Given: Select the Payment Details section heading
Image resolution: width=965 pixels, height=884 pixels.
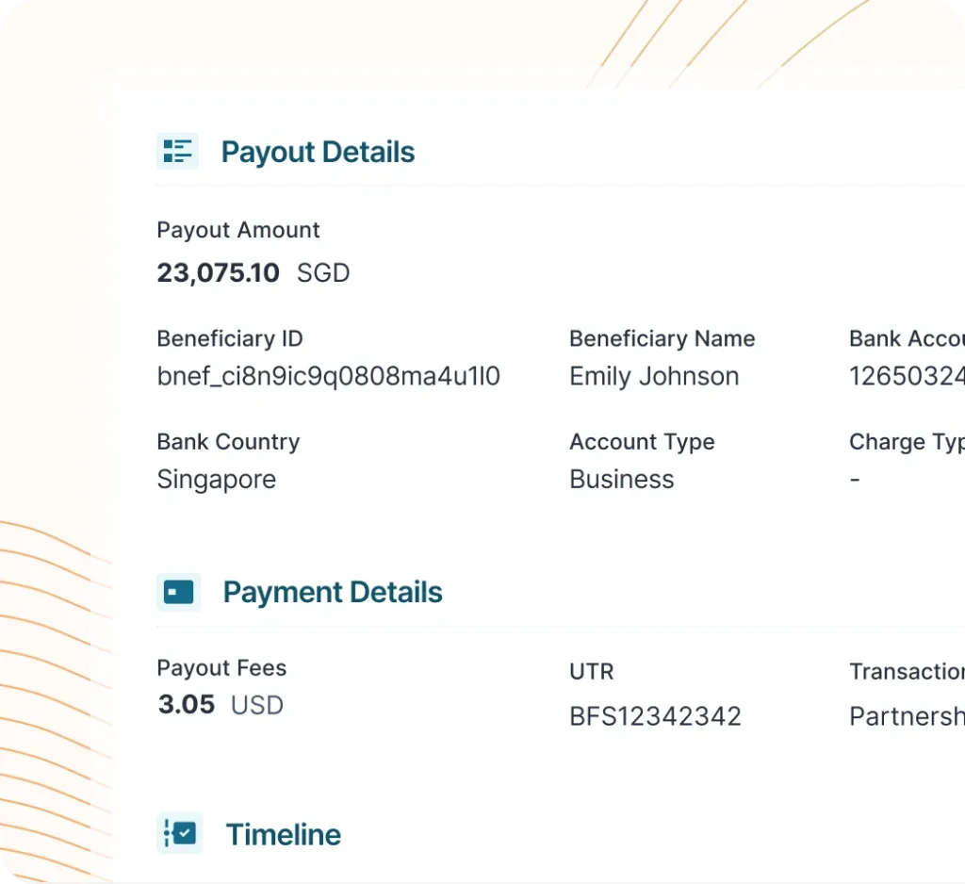Looking at the screenshot, I should [x=333, y=592].
